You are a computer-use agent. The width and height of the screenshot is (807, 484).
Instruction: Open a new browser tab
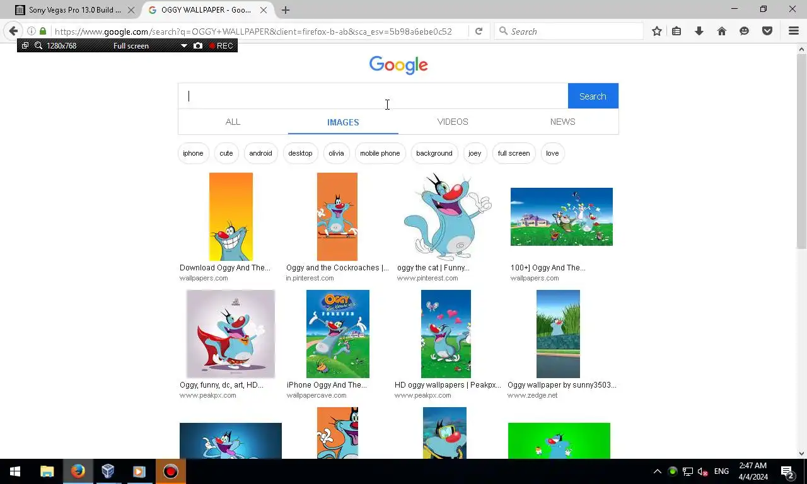[286, 10]
